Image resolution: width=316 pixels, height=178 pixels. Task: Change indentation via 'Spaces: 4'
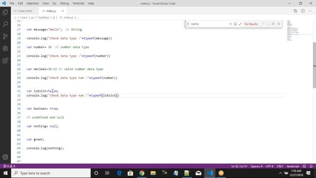(257, 166)
